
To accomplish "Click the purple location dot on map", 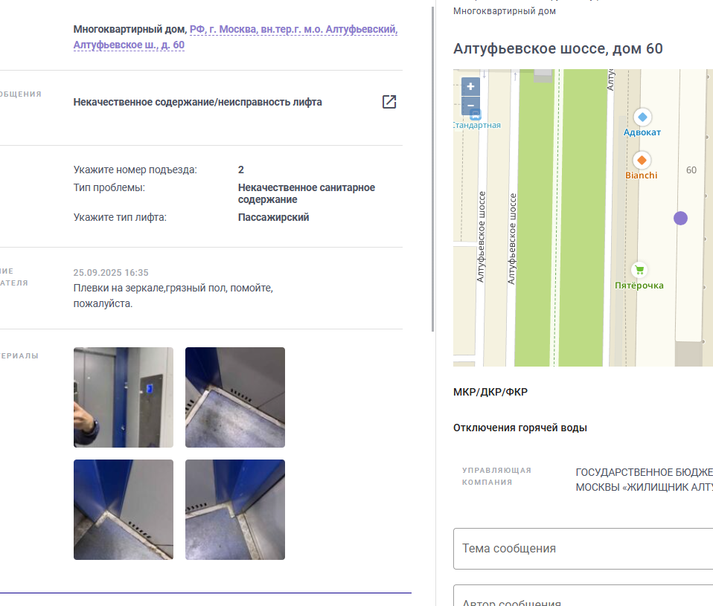I will [680, 218].
